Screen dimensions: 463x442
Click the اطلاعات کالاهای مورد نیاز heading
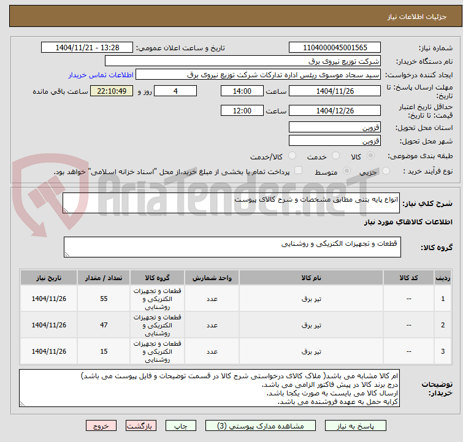[408, 222]
